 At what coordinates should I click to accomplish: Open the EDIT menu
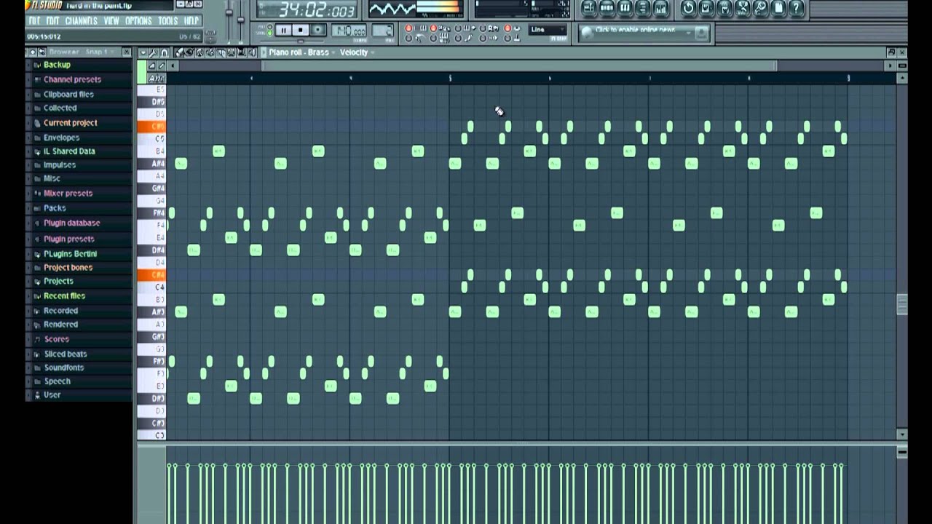(x=52, y=21)
